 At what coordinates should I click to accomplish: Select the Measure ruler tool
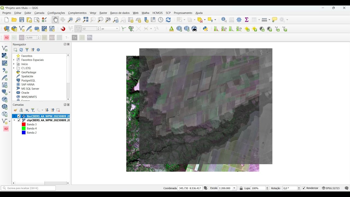point(264,20)
